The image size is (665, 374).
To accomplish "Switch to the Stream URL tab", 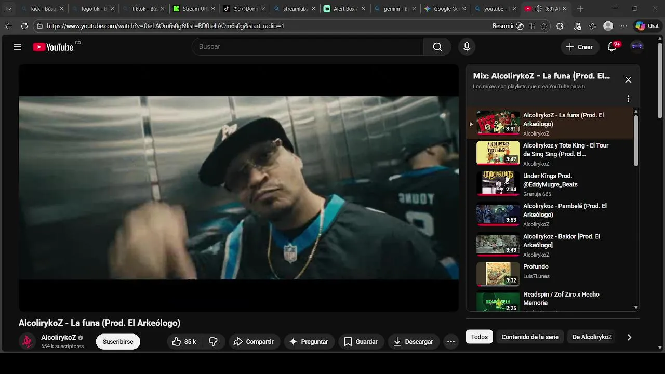I will coord(193,9).
